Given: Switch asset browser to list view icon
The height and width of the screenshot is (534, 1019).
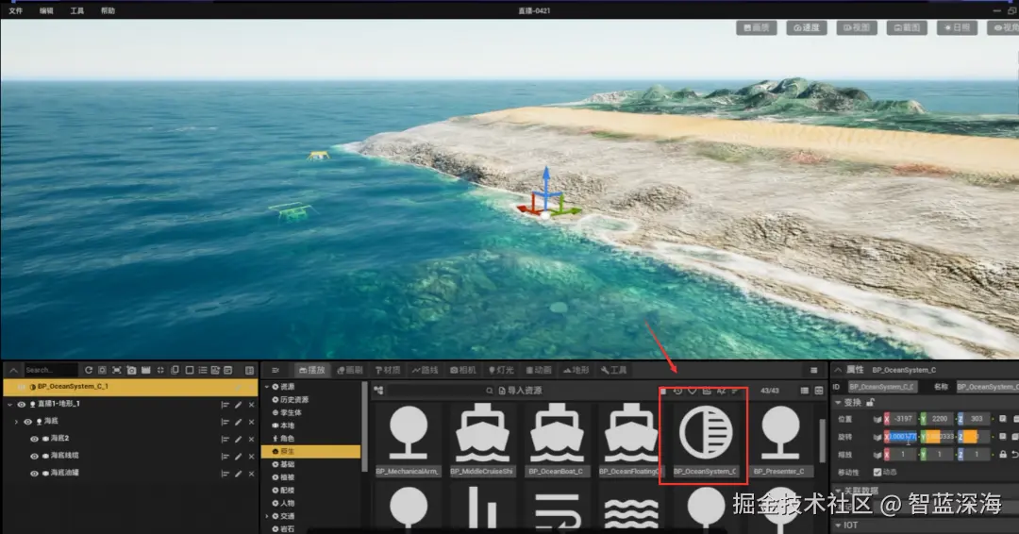Looking at the screenshot, I should pos(805,391).
